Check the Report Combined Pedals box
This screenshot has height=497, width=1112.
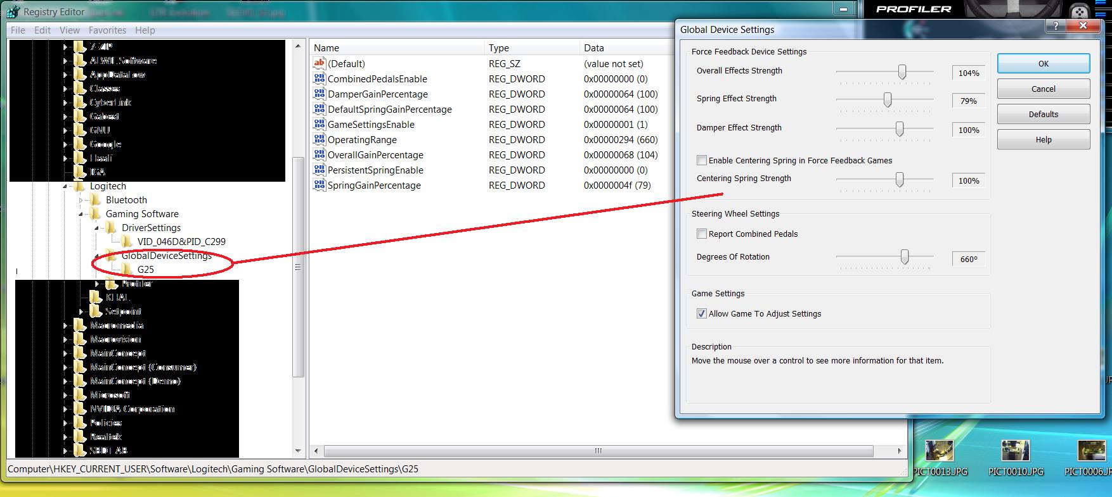[702, 234]
